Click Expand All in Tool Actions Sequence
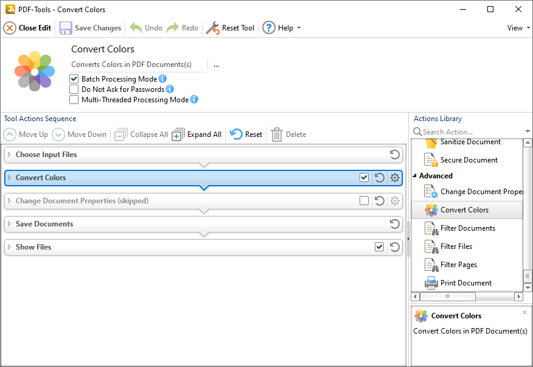 coord(197,135)
